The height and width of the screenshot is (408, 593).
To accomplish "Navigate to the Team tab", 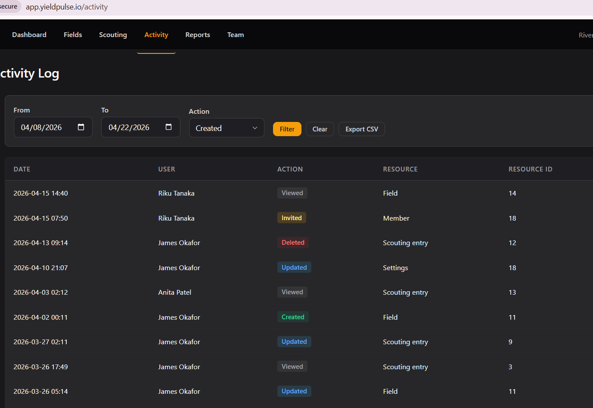I will (x=236, y=35).
